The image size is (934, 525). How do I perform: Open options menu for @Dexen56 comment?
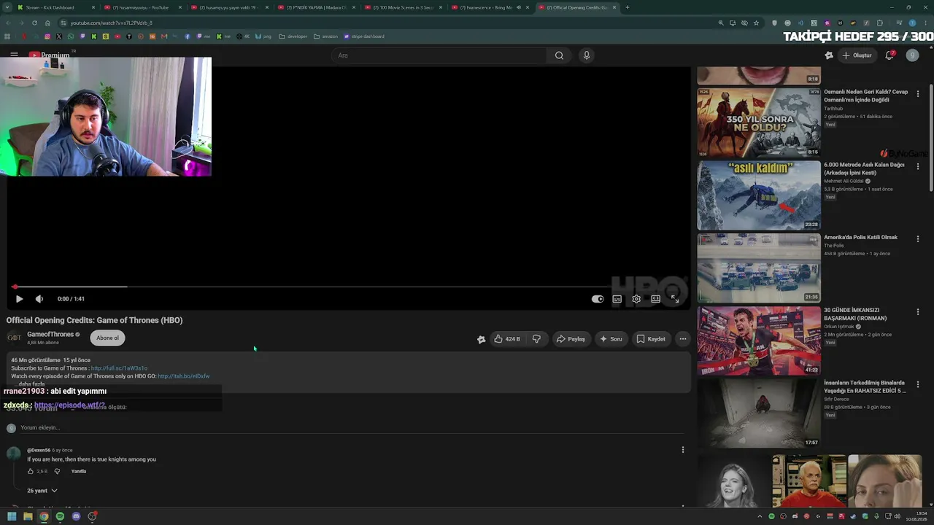pyautogui.click(x=683, y=450)
